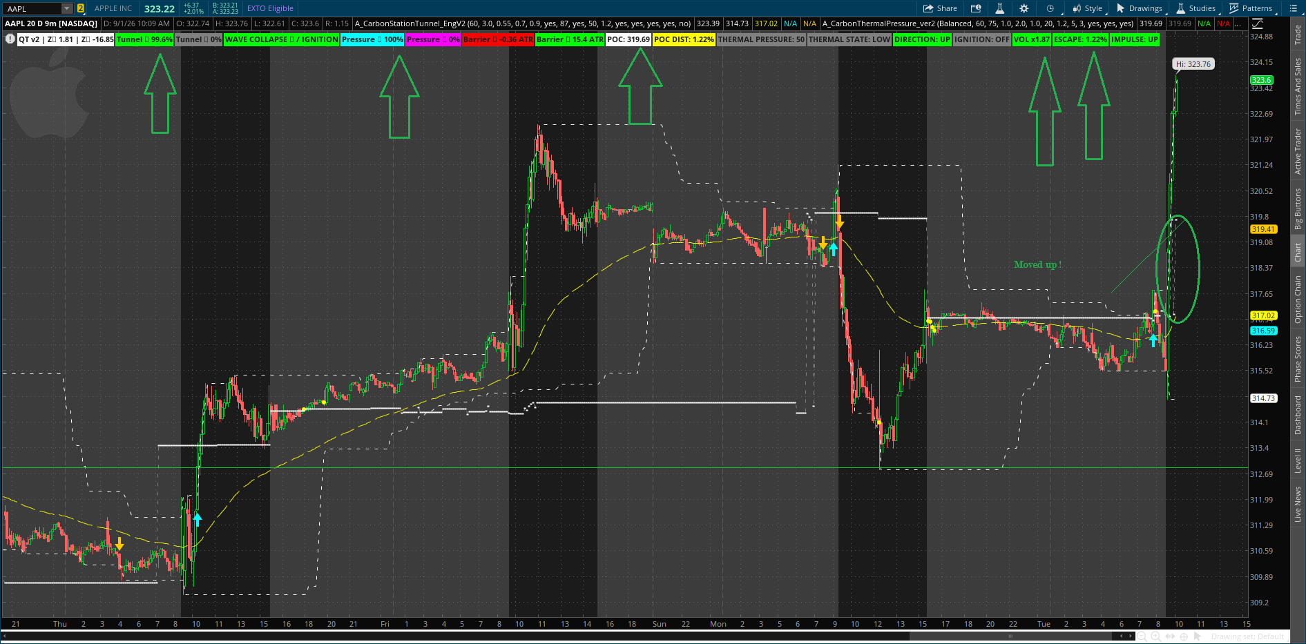Click the POC DIST: 1.22% label
This screenshot has width=1306, height=644.
click(x=684, y=39)
